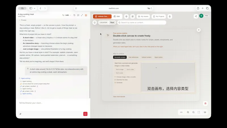Reload the page
The height and width of the screenshot is (128, 227).
[151, 9]
